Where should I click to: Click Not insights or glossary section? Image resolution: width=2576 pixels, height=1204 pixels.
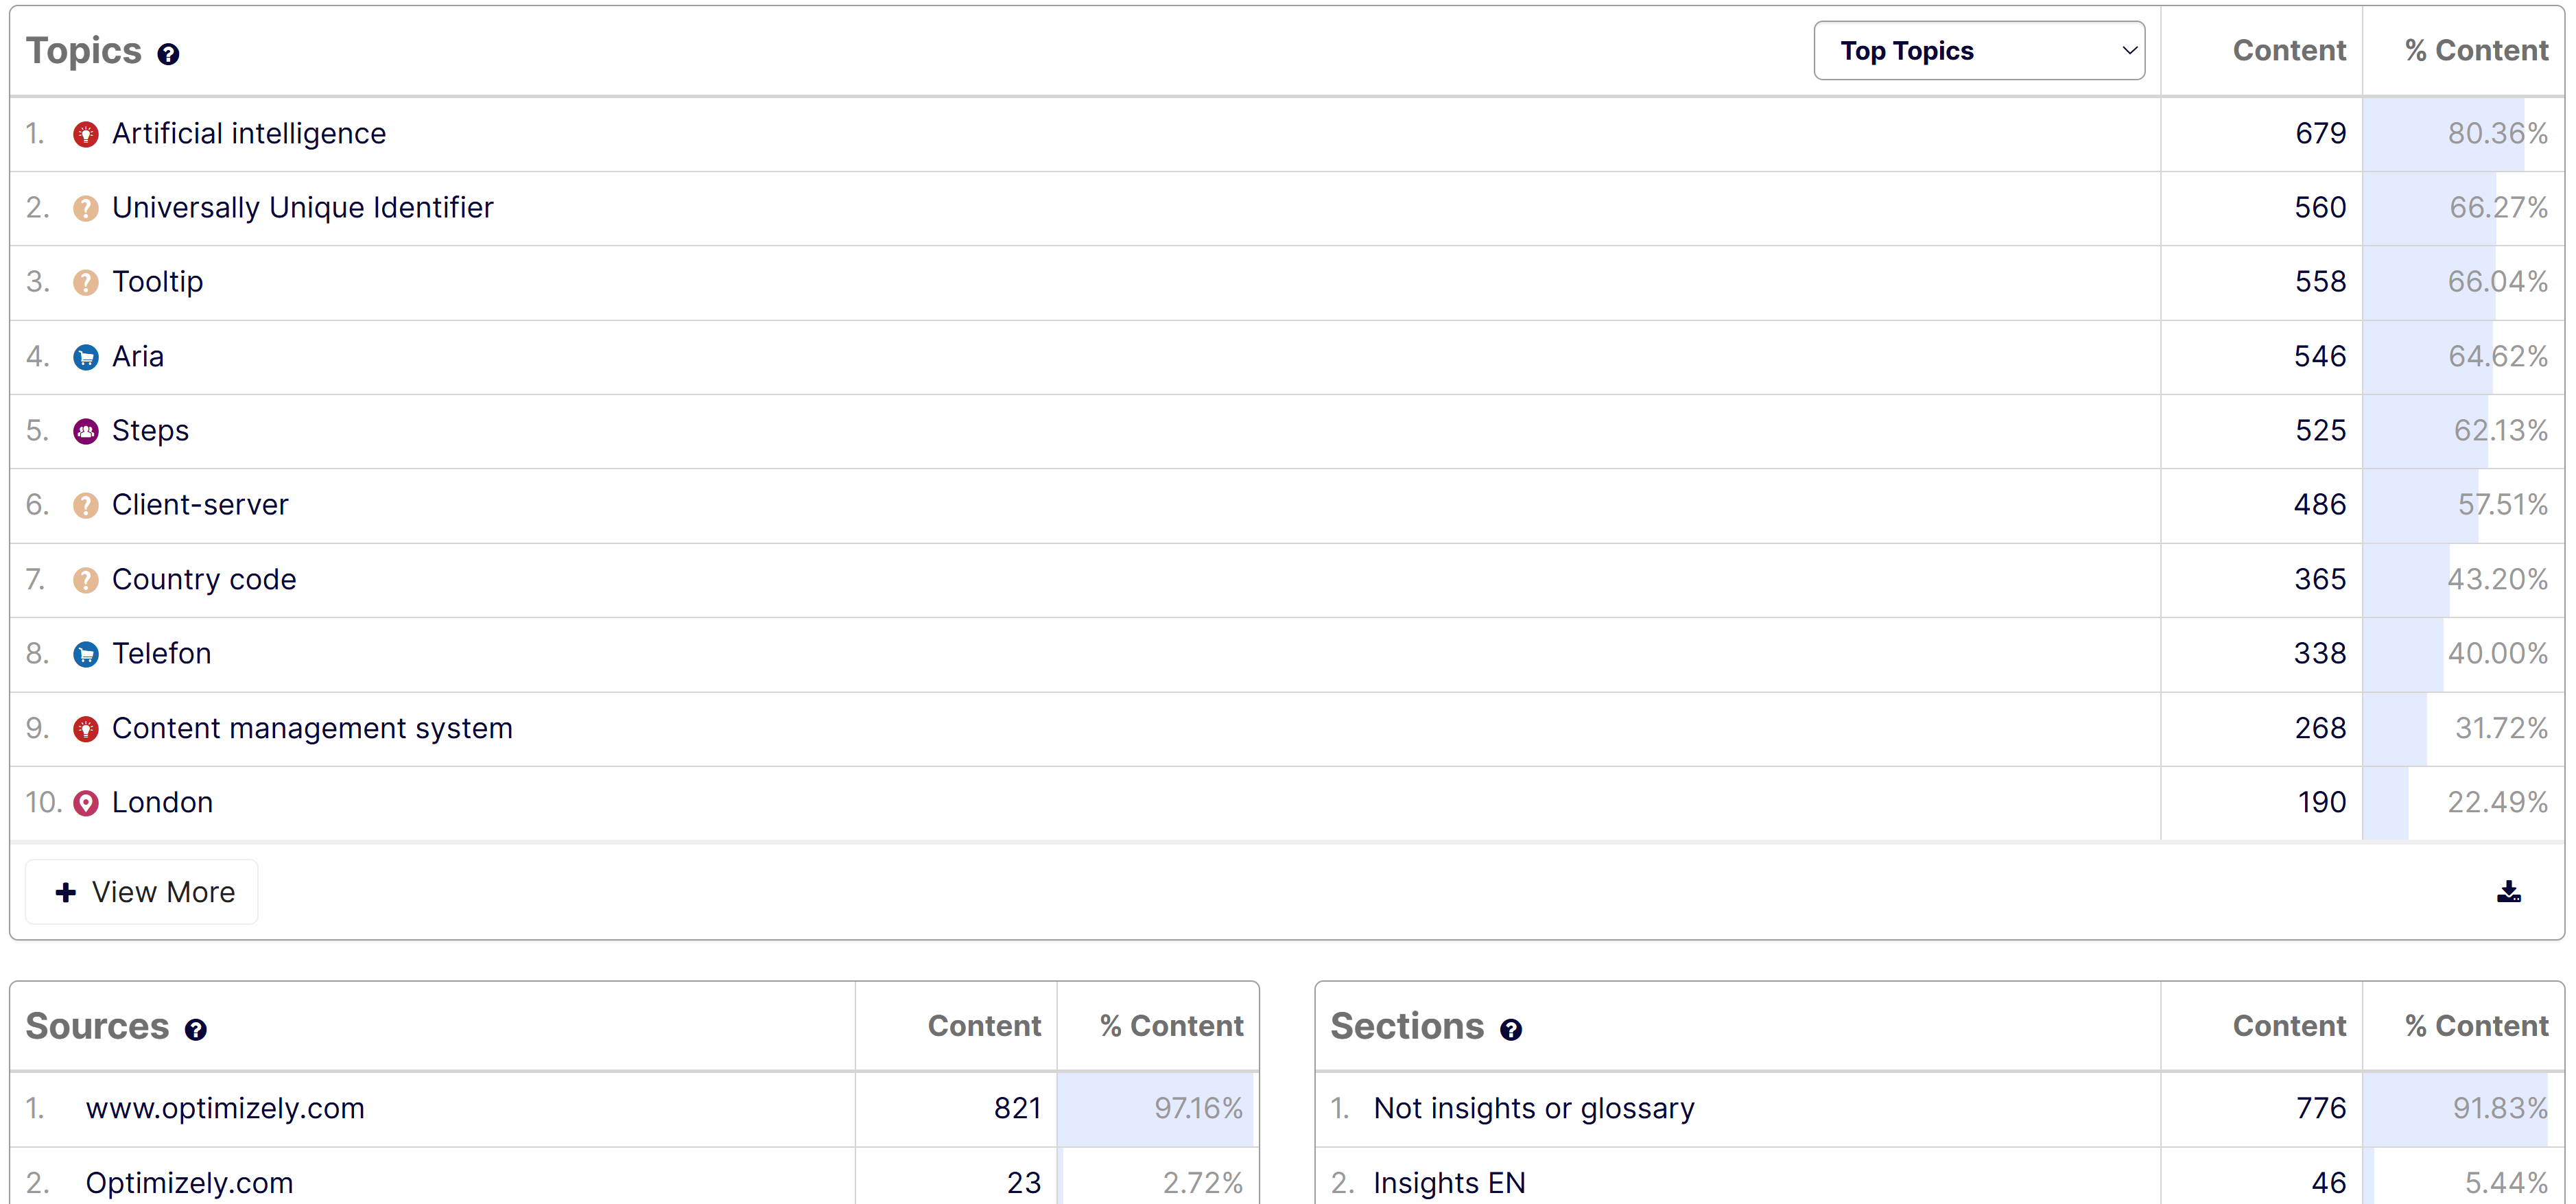click(1533, 1108)
